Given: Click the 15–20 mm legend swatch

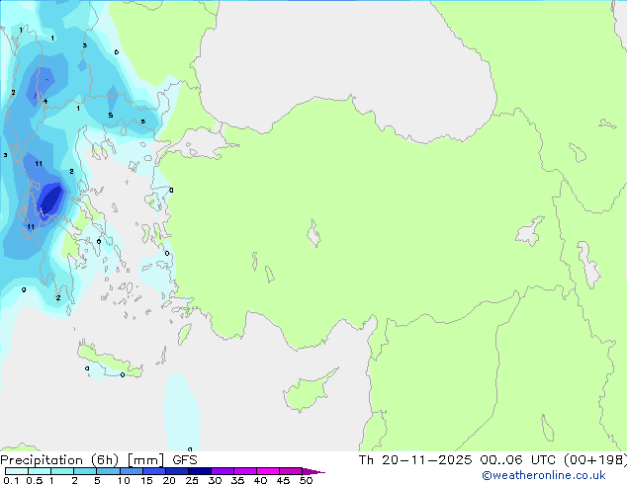Looking at the screenshot, I should coord(153,471).
